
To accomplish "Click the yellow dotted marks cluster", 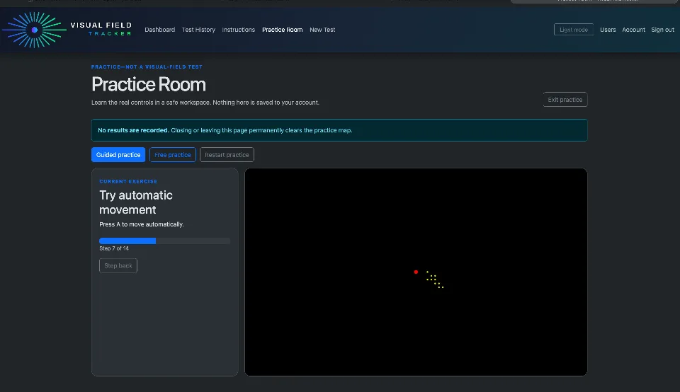I will point(434,279).
